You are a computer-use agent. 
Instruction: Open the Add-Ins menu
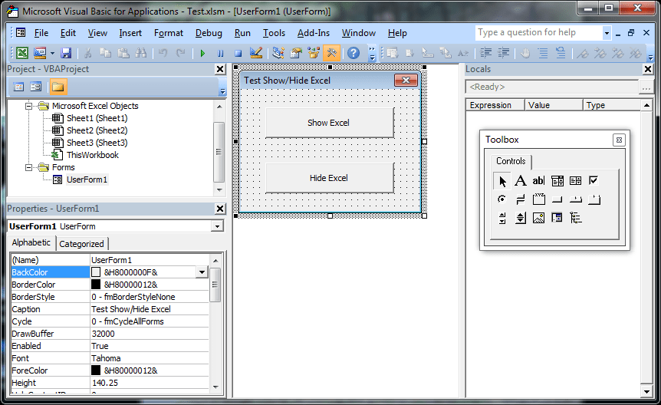(x=313, y=33)
